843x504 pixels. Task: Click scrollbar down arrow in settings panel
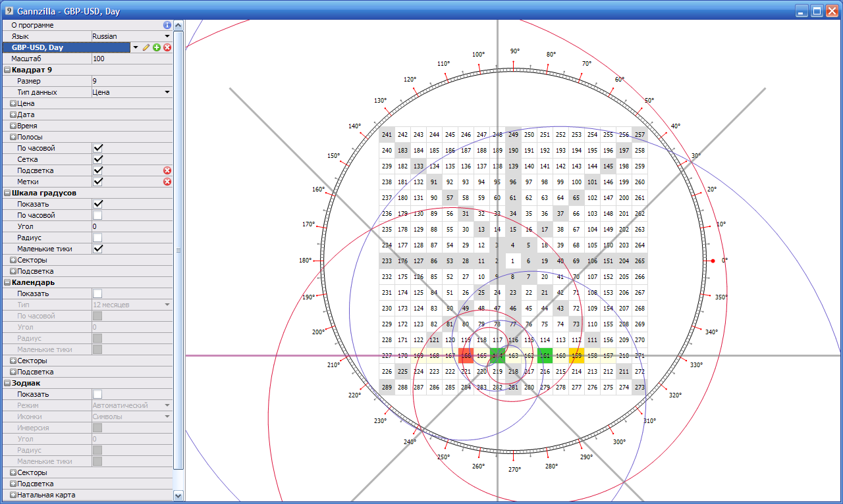click(178, 495)
